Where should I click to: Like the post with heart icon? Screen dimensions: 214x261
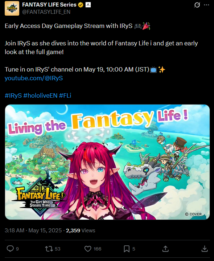(x=88, y=249)
